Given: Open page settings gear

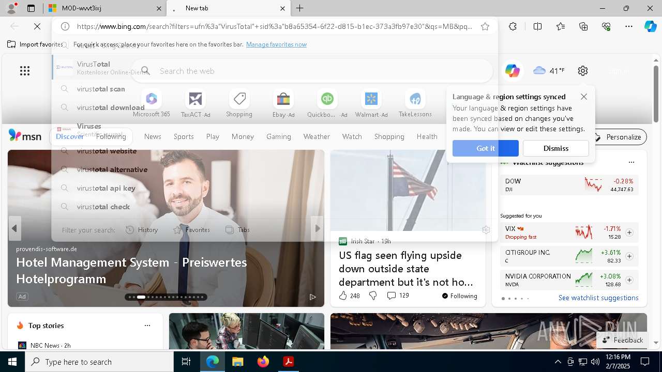Looking at the screenshot, I should (x=583, y=71).
